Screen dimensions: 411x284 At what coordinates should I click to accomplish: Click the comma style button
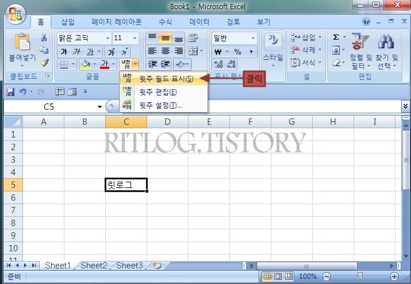coord(251,52)
